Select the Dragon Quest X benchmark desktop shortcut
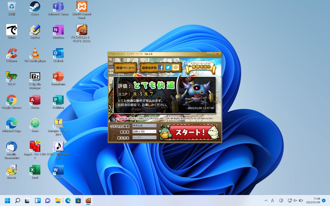The height and width of the screenshot is (206, 330). pyautogui.click(x=82, y=34)
